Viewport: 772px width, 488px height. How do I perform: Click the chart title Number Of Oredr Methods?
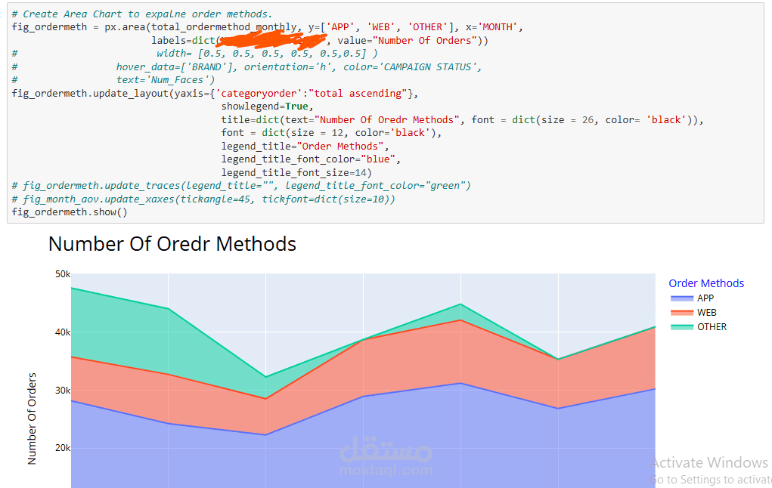tap(172, 244)
